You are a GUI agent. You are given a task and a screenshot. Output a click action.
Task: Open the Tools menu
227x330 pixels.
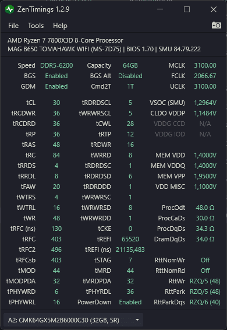(x=36, y=26)
